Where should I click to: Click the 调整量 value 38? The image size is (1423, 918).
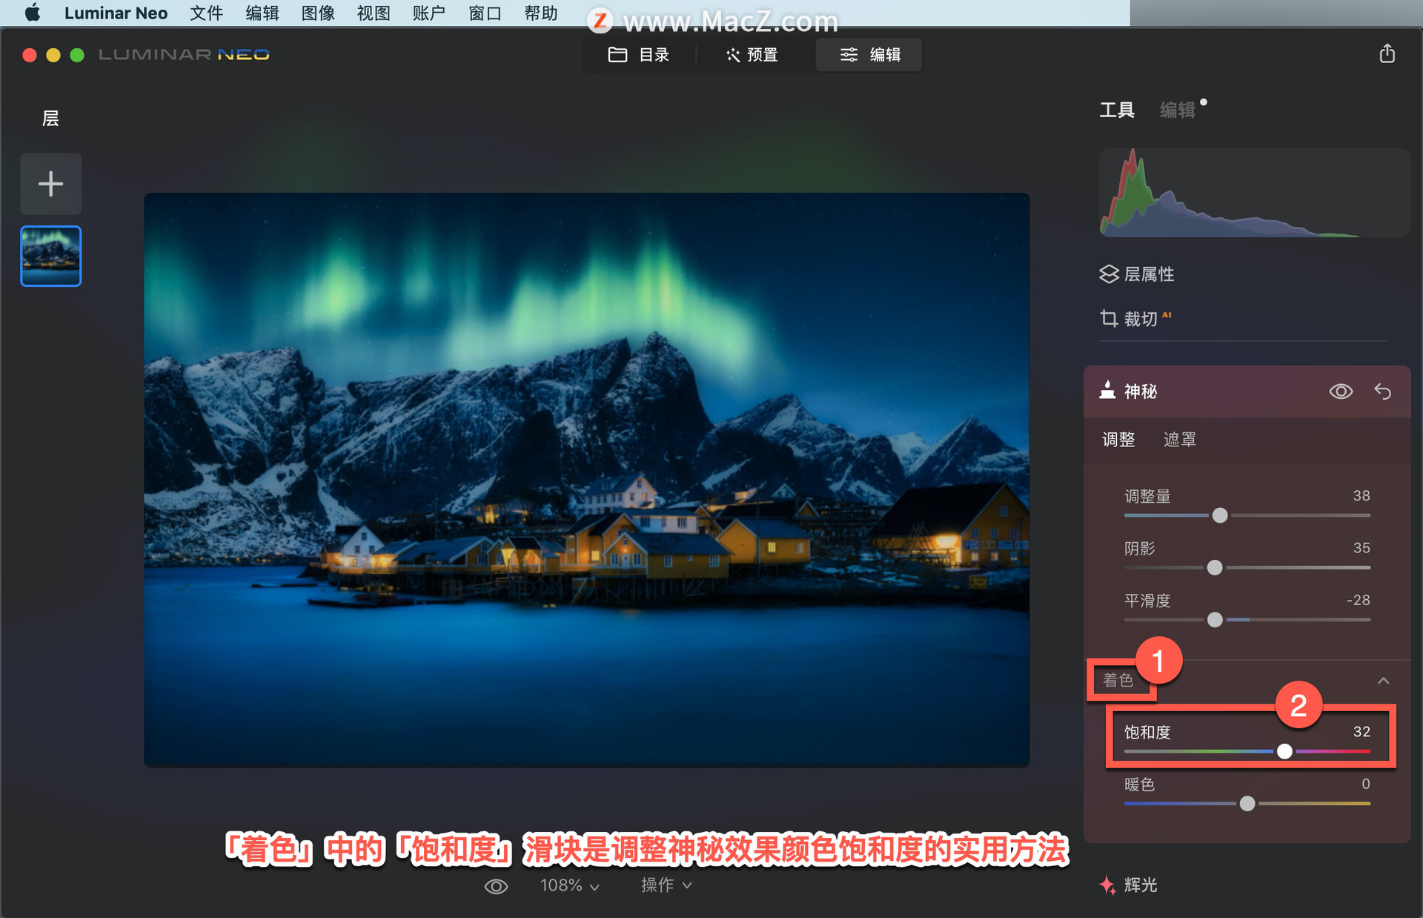pos(1361,495)
